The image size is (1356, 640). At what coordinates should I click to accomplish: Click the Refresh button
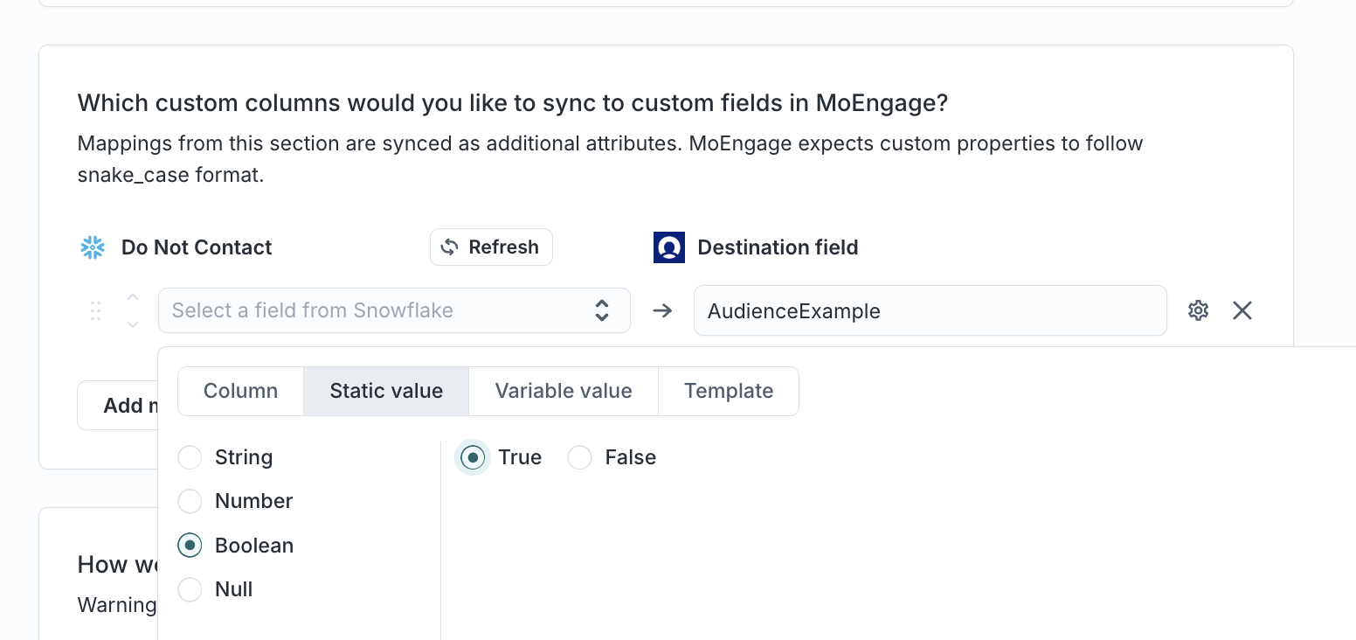[x=491, y=247]
